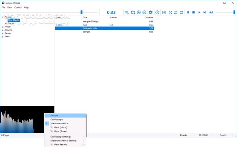Select VU Meter (Stereo) option

pyautogui.click(x=59, y=131)
